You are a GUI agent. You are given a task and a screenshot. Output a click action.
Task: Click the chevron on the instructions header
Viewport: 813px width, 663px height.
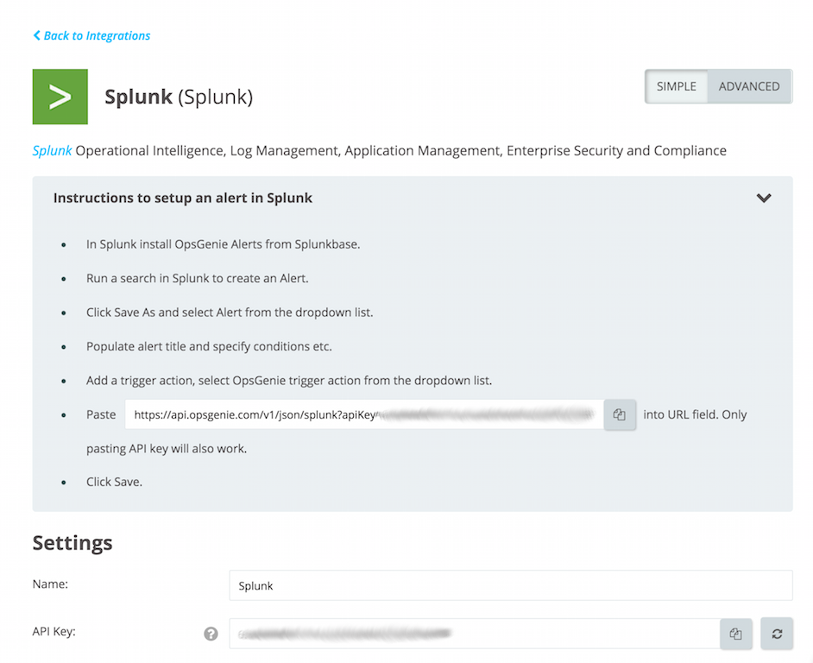click(763, 198)
